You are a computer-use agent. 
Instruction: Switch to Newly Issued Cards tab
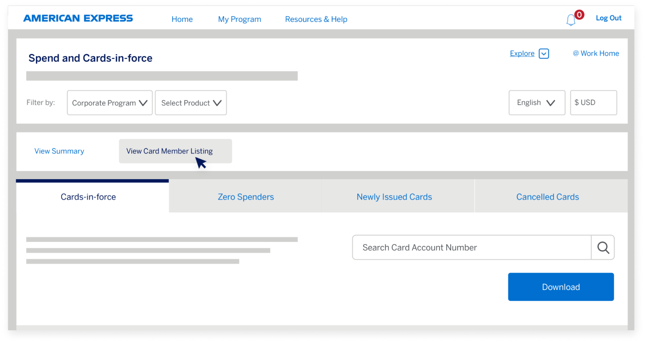[x=394, y=197]
